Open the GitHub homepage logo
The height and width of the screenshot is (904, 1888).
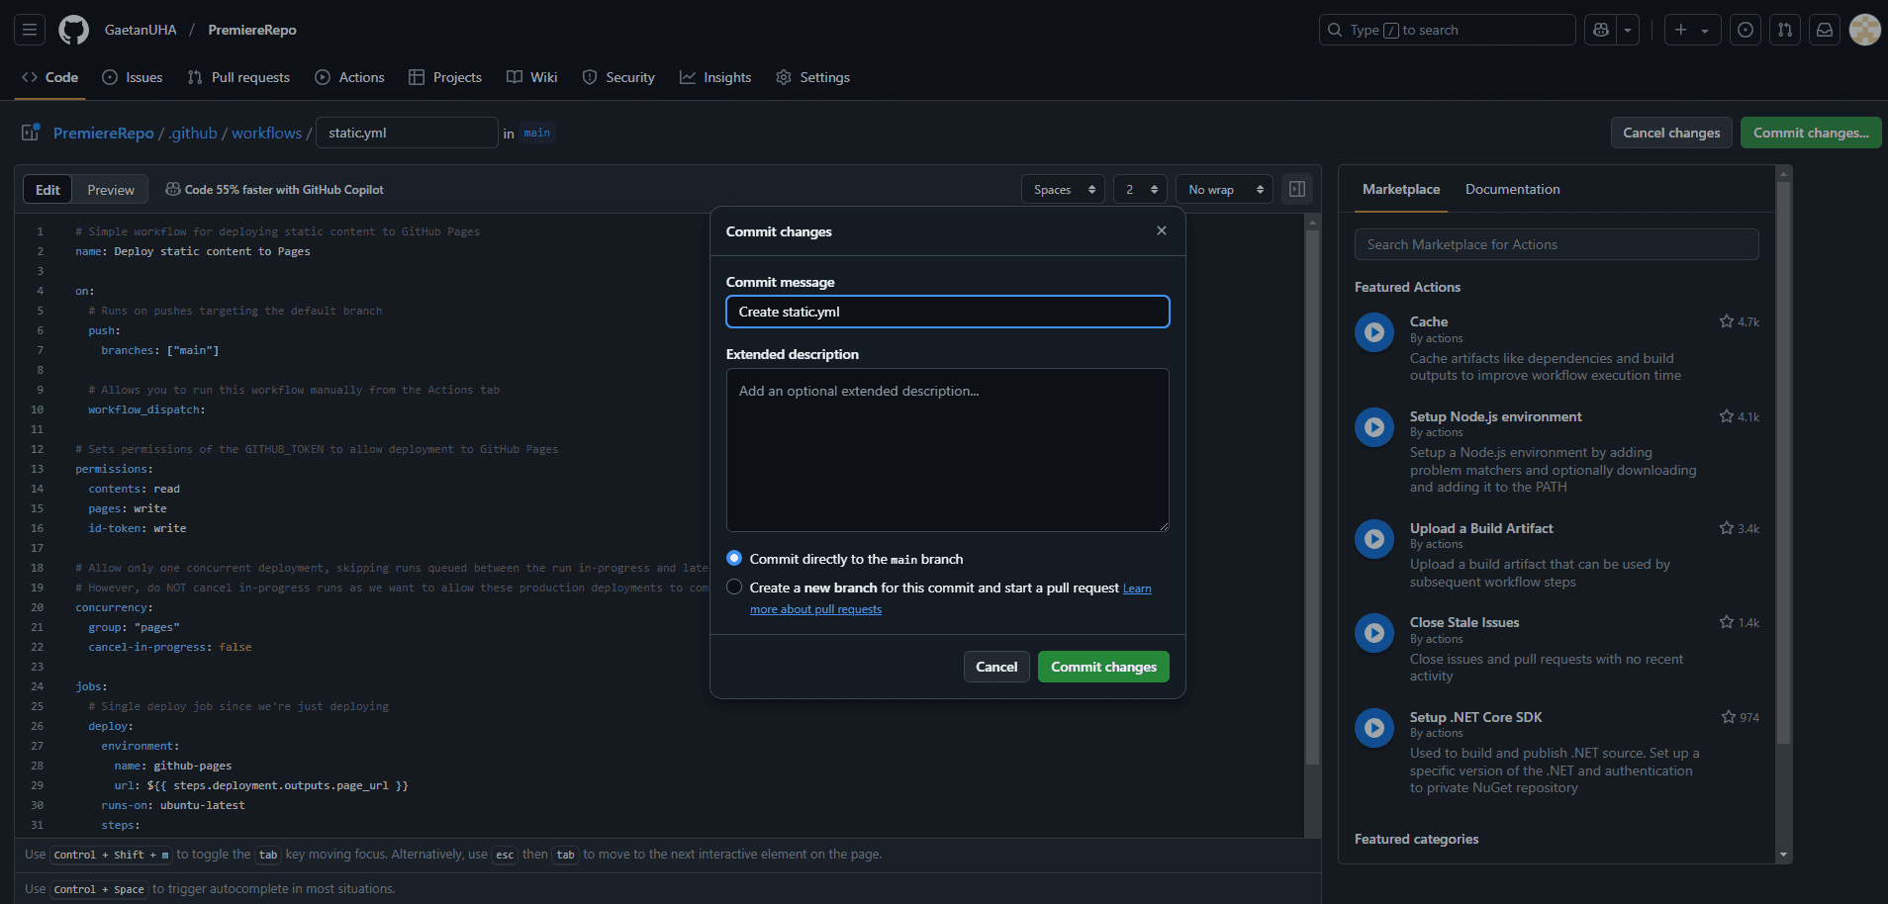[73, 30]
